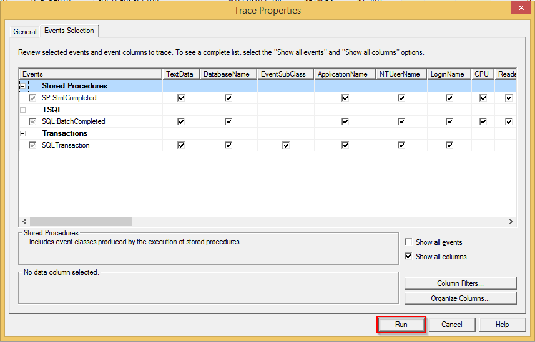
Task: Toggle DatabaseName for SQLTransaction
Action: click(228, 145)
